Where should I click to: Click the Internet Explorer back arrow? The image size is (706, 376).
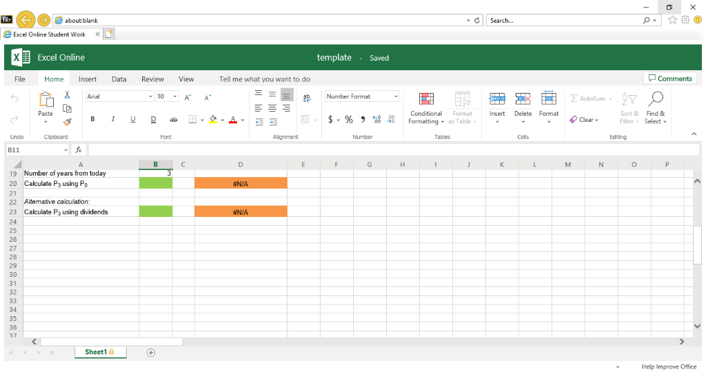(x=26, y=20)
